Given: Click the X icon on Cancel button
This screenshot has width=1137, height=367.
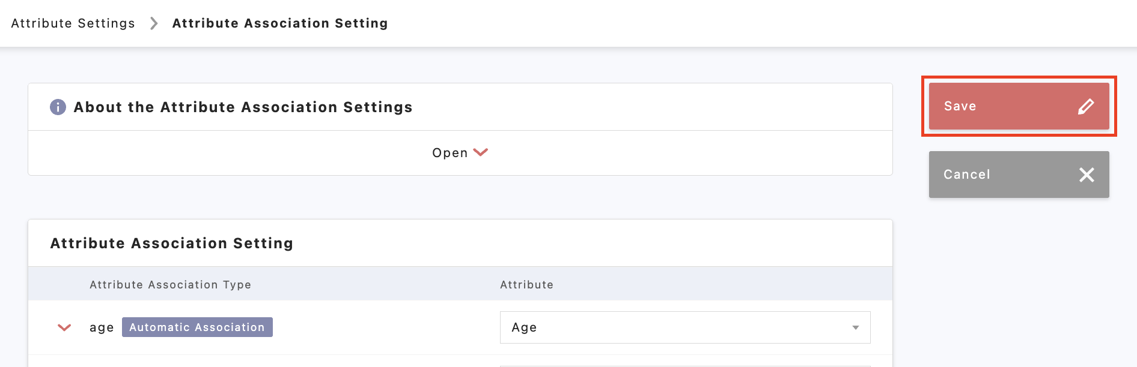Looking at the screenshot, I should pyautogui.click(x=1086, y=175).
